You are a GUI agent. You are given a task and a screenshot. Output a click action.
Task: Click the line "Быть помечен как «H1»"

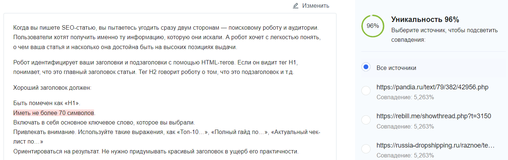point(47,103)
